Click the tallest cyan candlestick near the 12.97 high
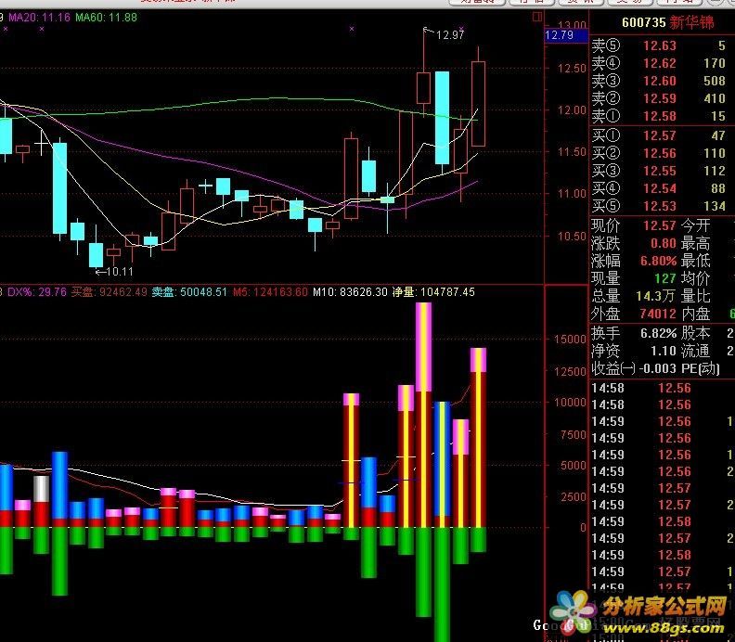The image size is (735, 642). (442, 118)
